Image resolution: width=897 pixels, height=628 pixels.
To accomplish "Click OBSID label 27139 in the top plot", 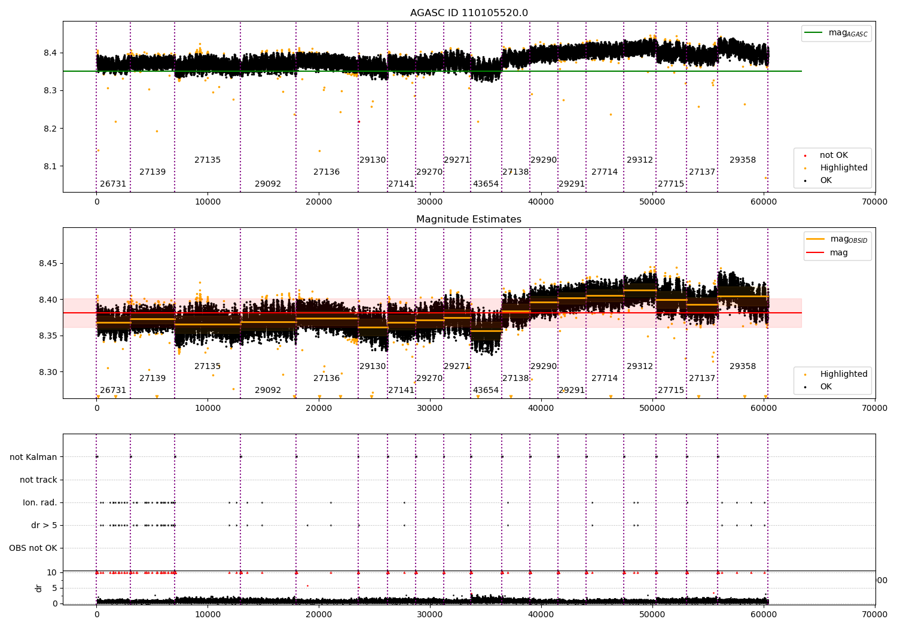I will pyautogui.click(x=152, y=172).
